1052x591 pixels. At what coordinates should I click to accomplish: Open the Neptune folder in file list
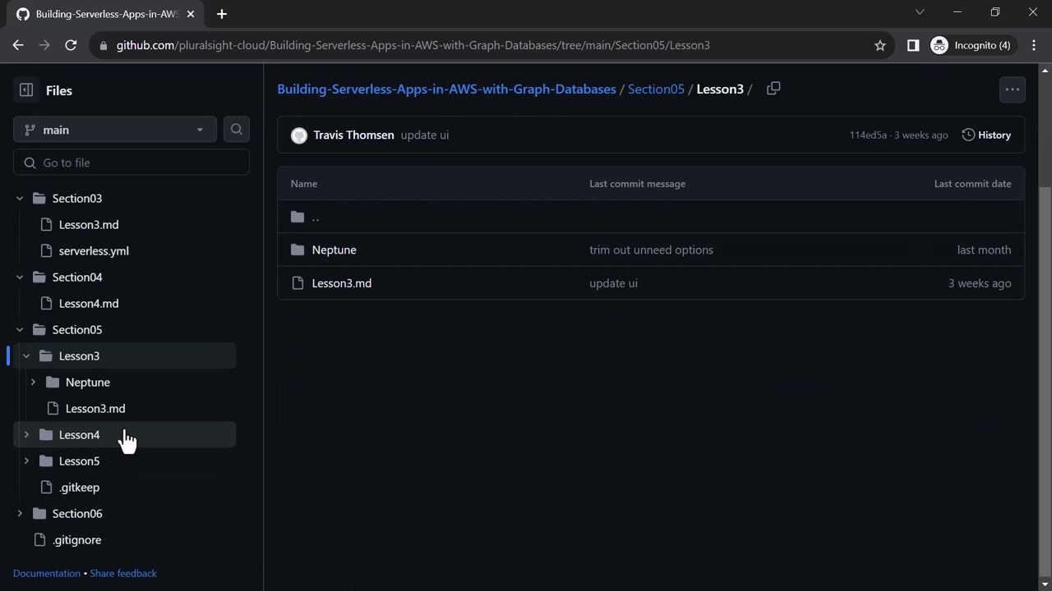pyautogui.click(x=334, y=250)
